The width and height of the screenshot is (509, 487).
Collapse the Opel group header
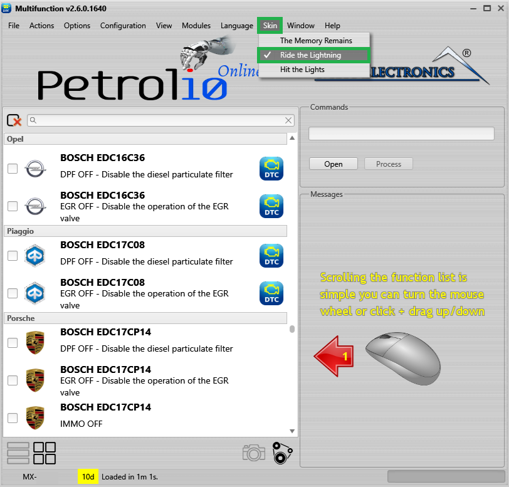[145, 139]
